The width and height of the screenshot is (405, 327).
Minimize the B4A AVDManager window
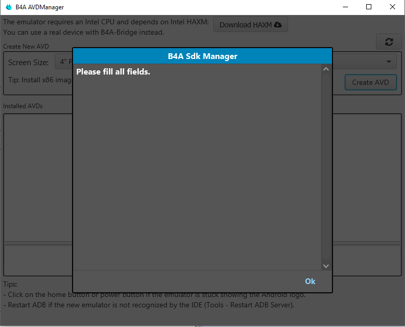click(345, 7)
